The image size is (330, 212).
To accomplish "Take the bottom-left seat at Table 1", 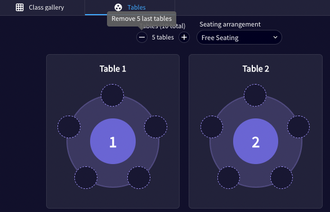I will [86, 178].
